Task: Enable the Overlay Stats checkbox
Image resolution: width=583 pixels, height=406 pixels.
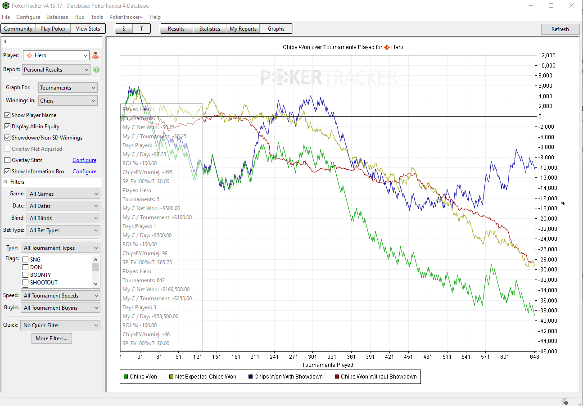Action: [x=7, y=160]
